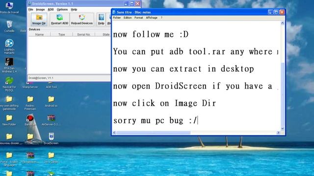This screenshot has height=176, width=314.
Task: Place cursor on 'now follow me :D' line
Action: coord(151,34)
